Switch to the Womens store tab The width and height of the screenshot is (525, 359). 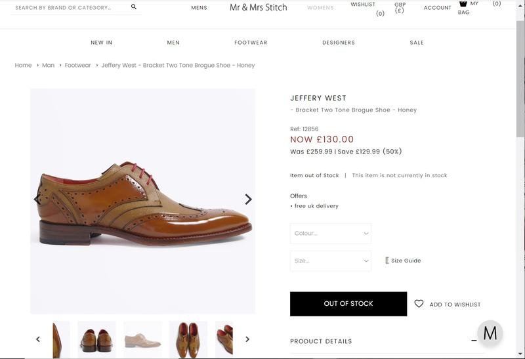point(320,8)
